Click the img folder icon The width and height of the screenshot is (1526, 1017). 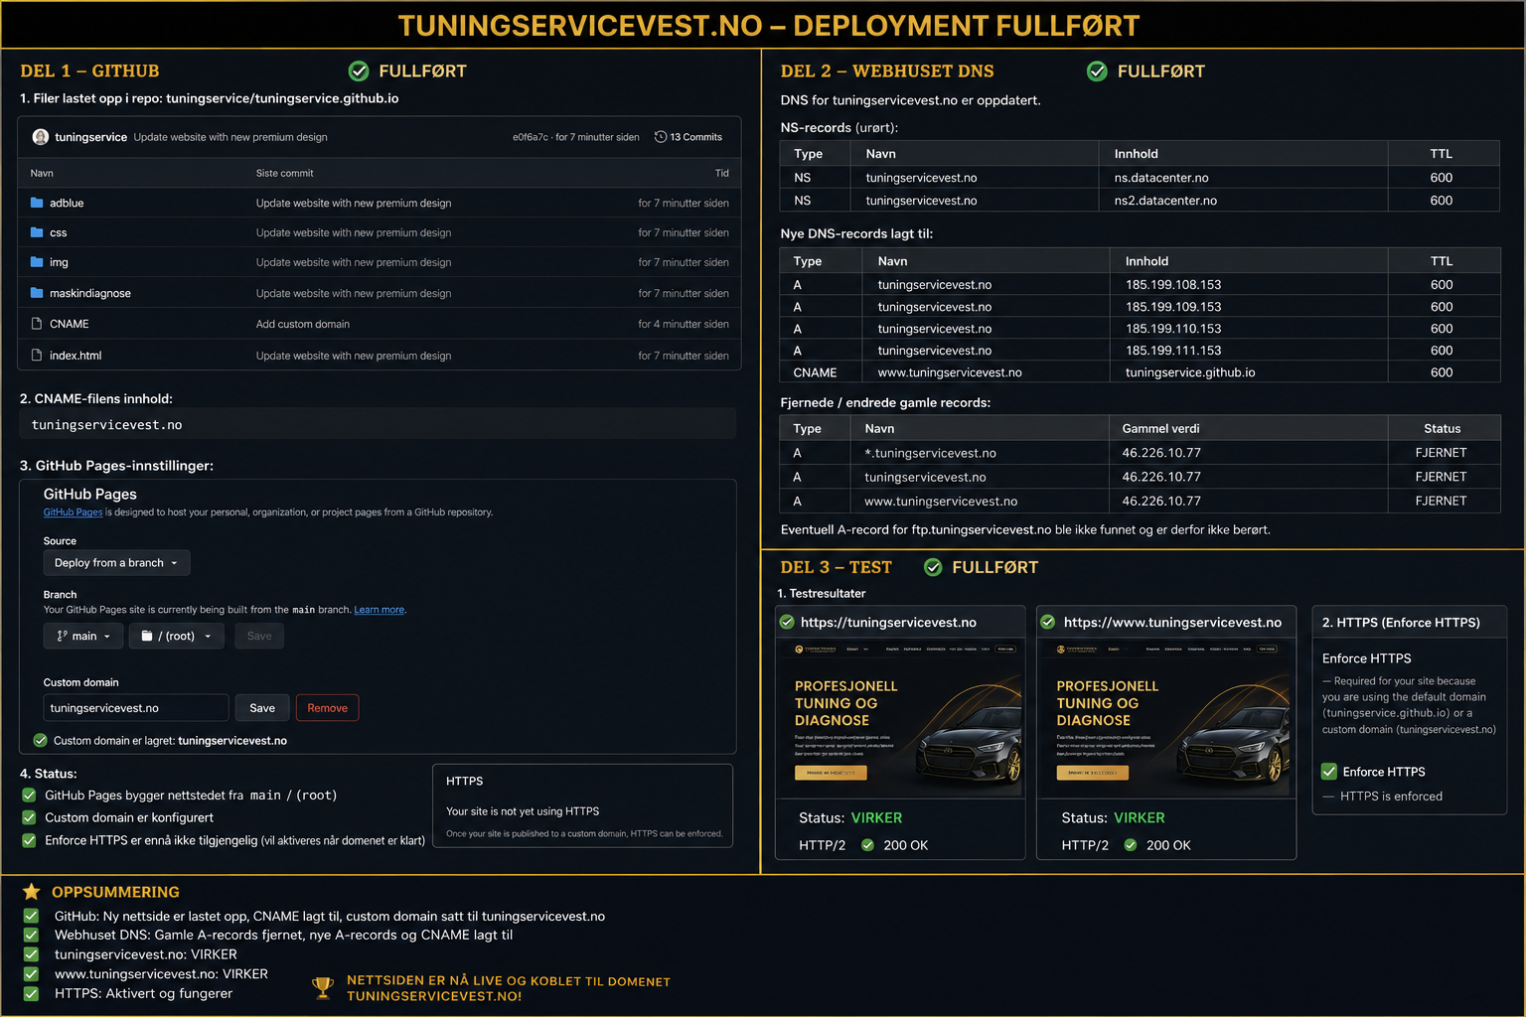(x=37, y=262)
